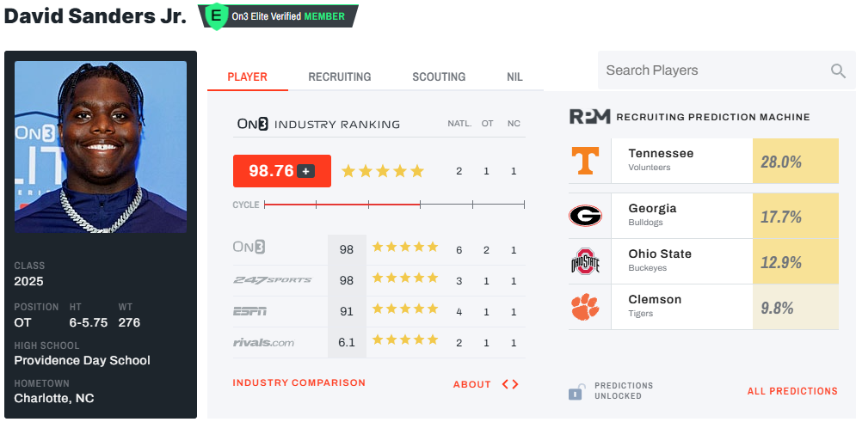Click the ESPN logo in rankings
The width and height of the screenshot is (856, 422).
[249, 311]
